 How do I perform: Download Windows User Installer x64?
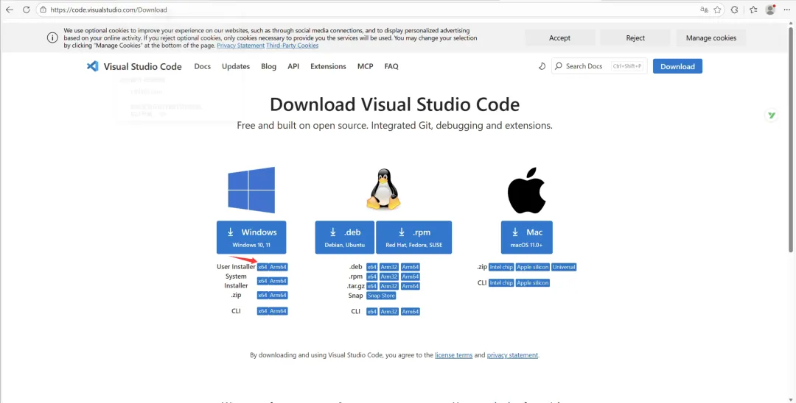(262, 267)
